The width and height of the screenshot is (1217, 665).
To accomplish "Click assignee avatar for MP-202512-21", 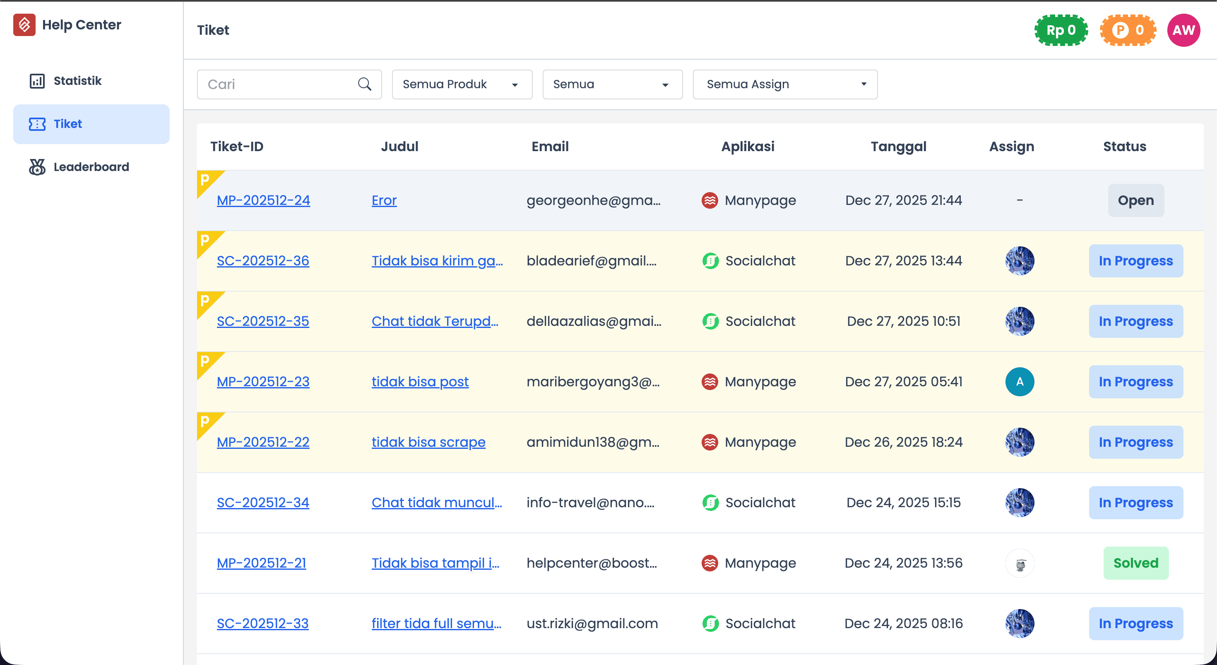I will (x=1020, y=564).
